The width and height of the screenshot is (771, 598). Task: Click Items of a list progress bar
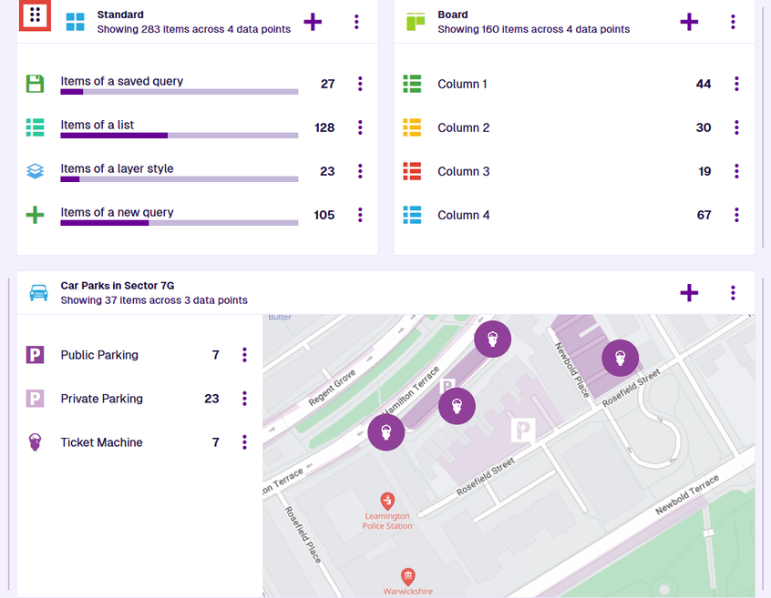[x=179, y=136]
